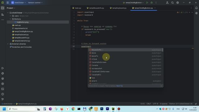Viewport: 199px width, 112px height.
Task: Open the Project tool window icon
Action: [x=2, y=8]
